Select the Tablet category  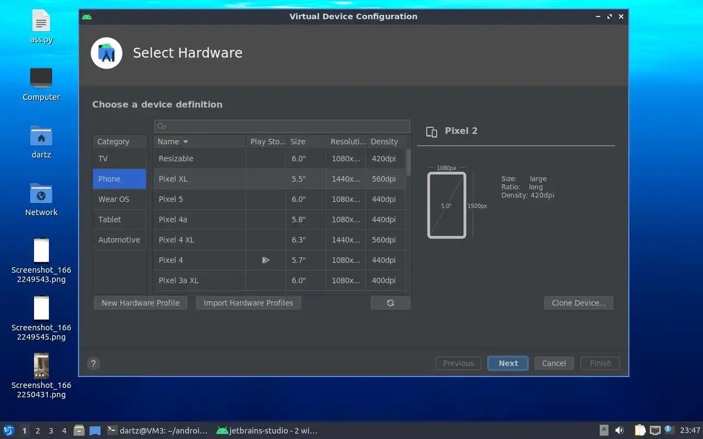[x=119, y=219]
